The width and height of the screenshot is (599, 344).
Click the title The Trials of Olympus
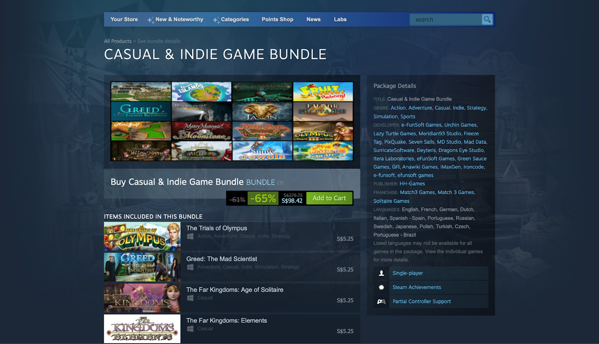tap(217, 228)
